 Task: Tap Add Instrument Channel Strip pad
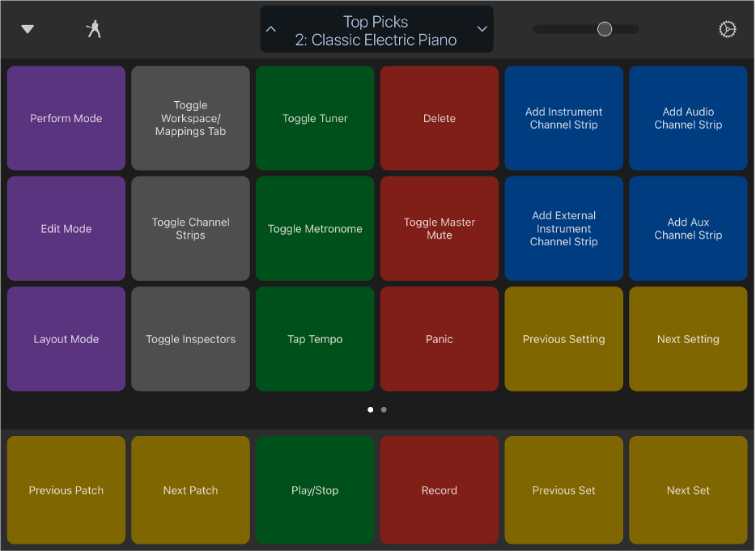click(x=563, y=118)
